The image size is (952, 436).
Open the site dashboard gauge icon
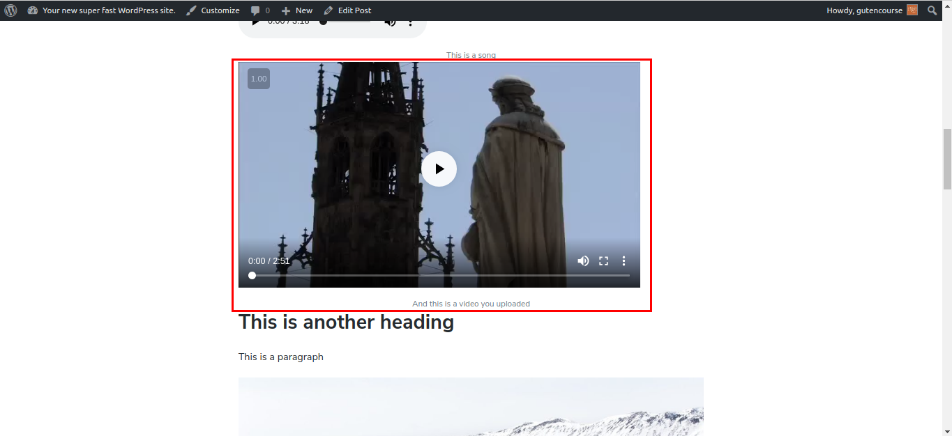(33, 10)
